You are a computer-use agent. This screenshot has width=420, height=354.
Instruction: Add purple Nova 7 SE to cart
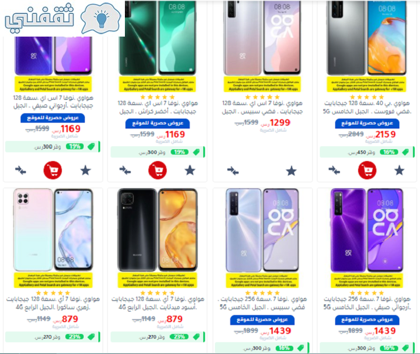tap(53, 170)
